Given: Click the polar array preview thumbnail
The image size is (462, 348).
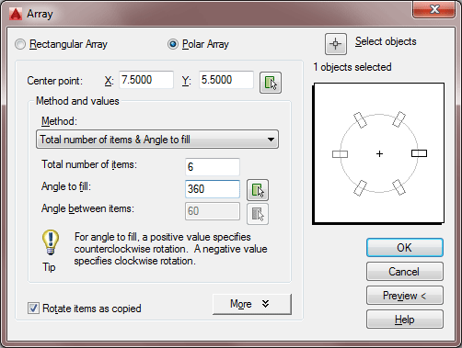Looking at the screenshot, I should tap(379, 153).
